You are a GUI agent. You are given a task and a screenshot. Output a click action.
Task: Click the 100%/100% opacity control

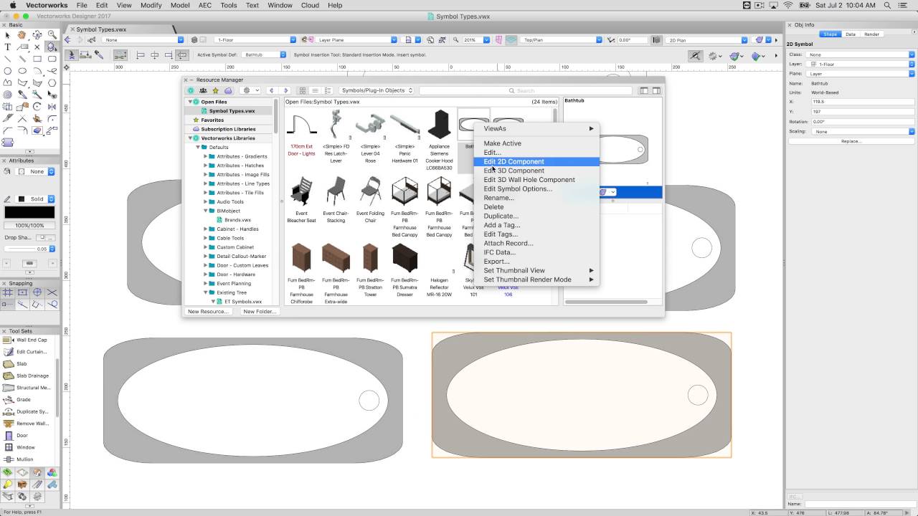click(29, 226)
